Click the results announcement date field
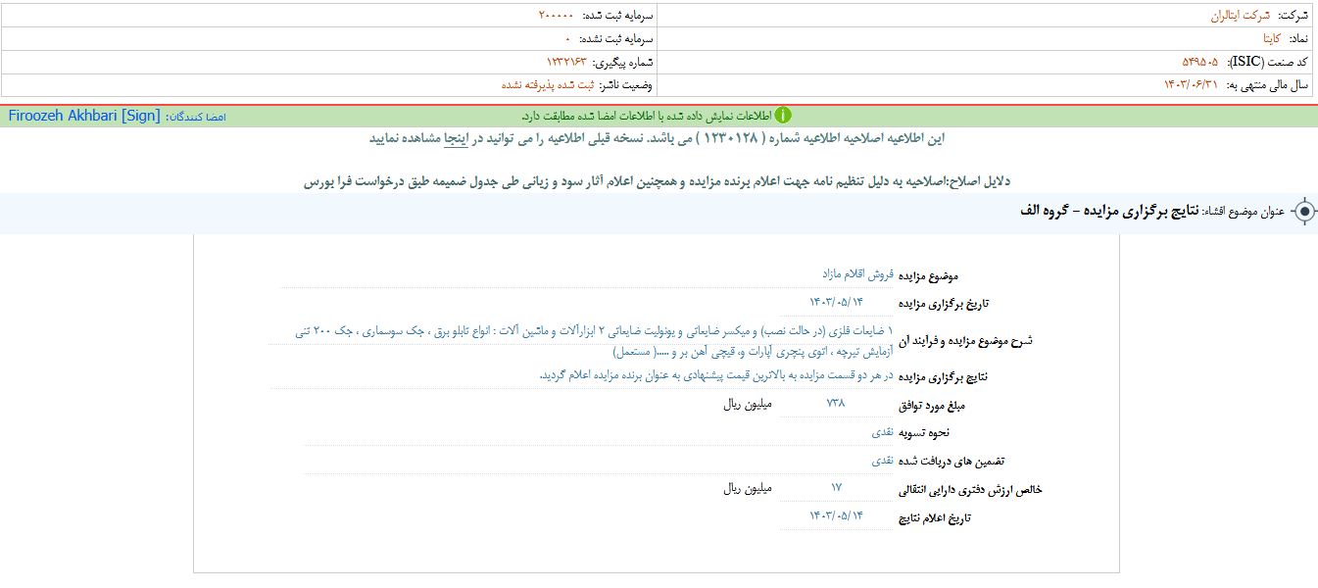This screenshot has width=1318, height=588. [836, 514]
